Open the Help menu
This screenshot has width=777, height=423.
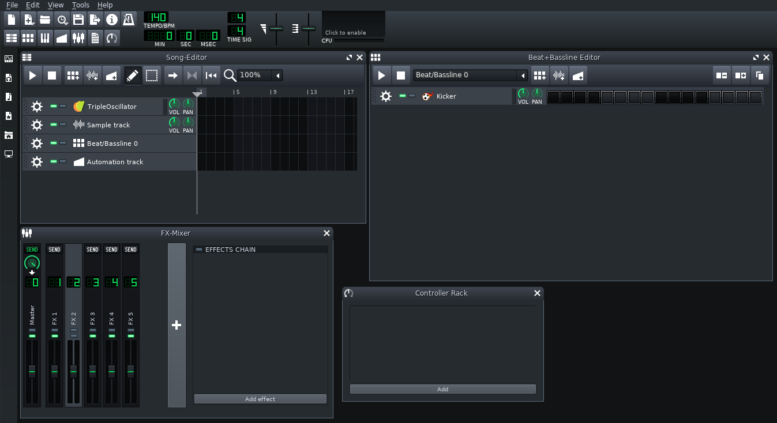(105, 5)
